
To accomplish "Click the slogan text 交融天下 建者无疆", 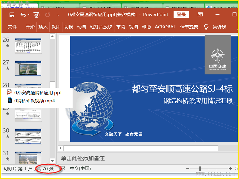I will [x=123, y=134].
